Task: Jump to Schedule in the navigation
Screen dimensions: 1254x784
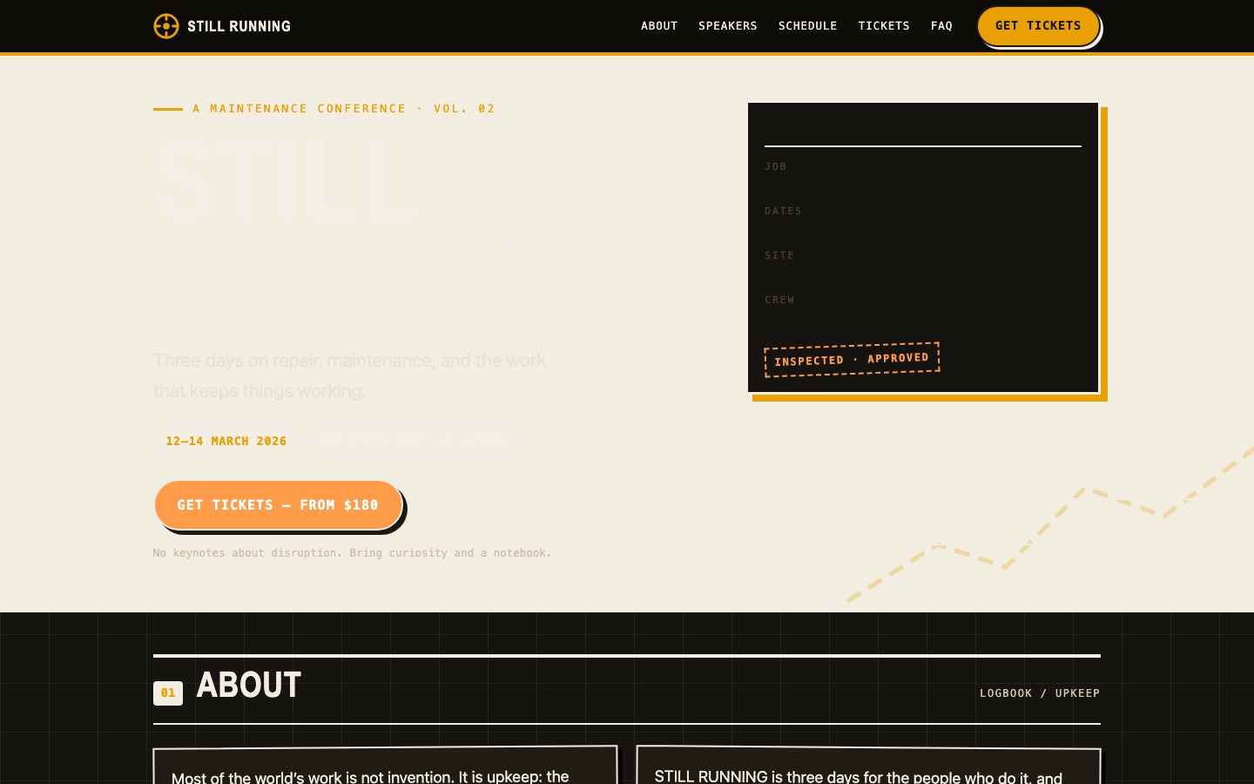Action: [808, 26]
